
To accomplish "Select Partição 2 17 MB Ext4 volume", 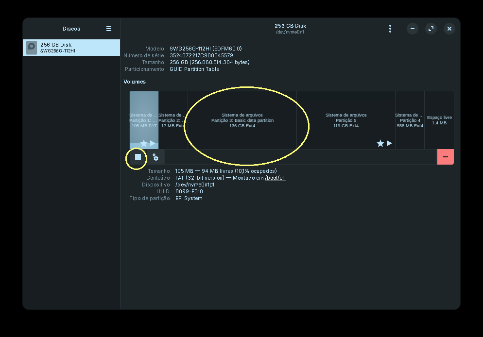I will point(173,120).
